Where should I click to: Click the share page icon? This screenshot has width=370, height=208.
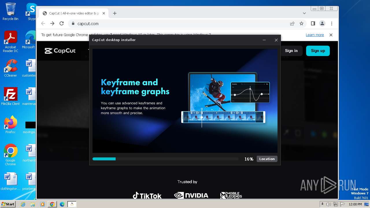pos(292,24)
